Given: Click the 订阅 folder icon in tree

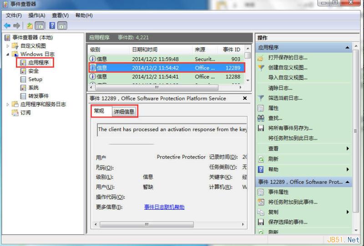Looking at the screenshot, I should point(15,113).
